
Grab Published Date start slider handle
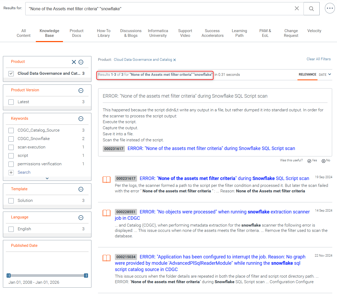coord(8,276)
